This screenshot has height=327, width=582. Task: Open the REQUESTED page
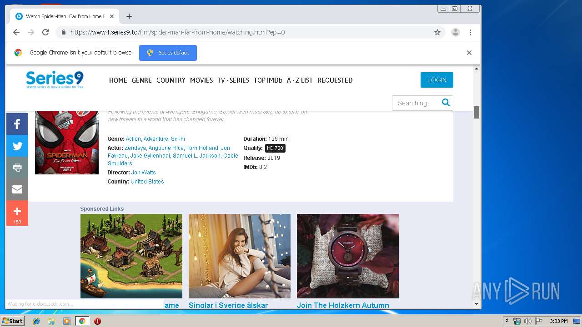tap(335, 80)
